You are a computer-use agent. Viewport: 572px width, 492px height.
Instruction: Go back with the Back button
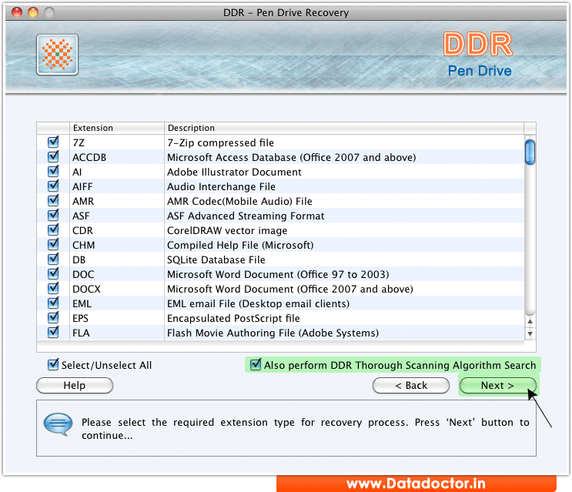click(411, 386)
